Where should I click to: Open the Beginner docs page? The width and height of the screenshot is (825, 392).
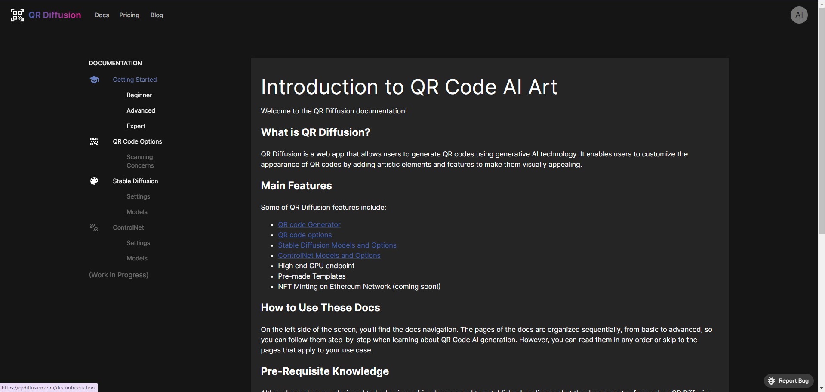(x=139, y=95)
